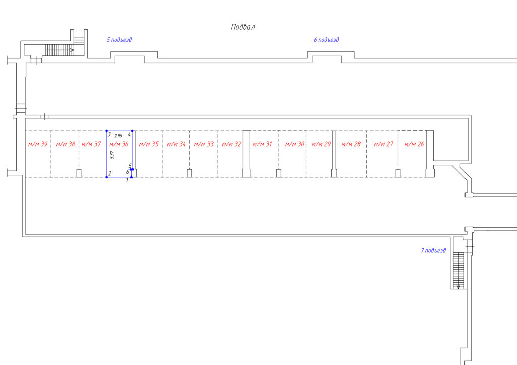Click parking space label м/м 33
Image resolution: width=517 pixels, height=365 pixels.
(203, 144)
